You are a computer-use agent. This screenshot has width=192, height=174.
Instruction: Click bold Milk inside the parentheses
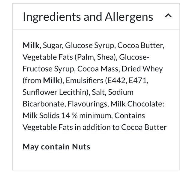point(51,81)
